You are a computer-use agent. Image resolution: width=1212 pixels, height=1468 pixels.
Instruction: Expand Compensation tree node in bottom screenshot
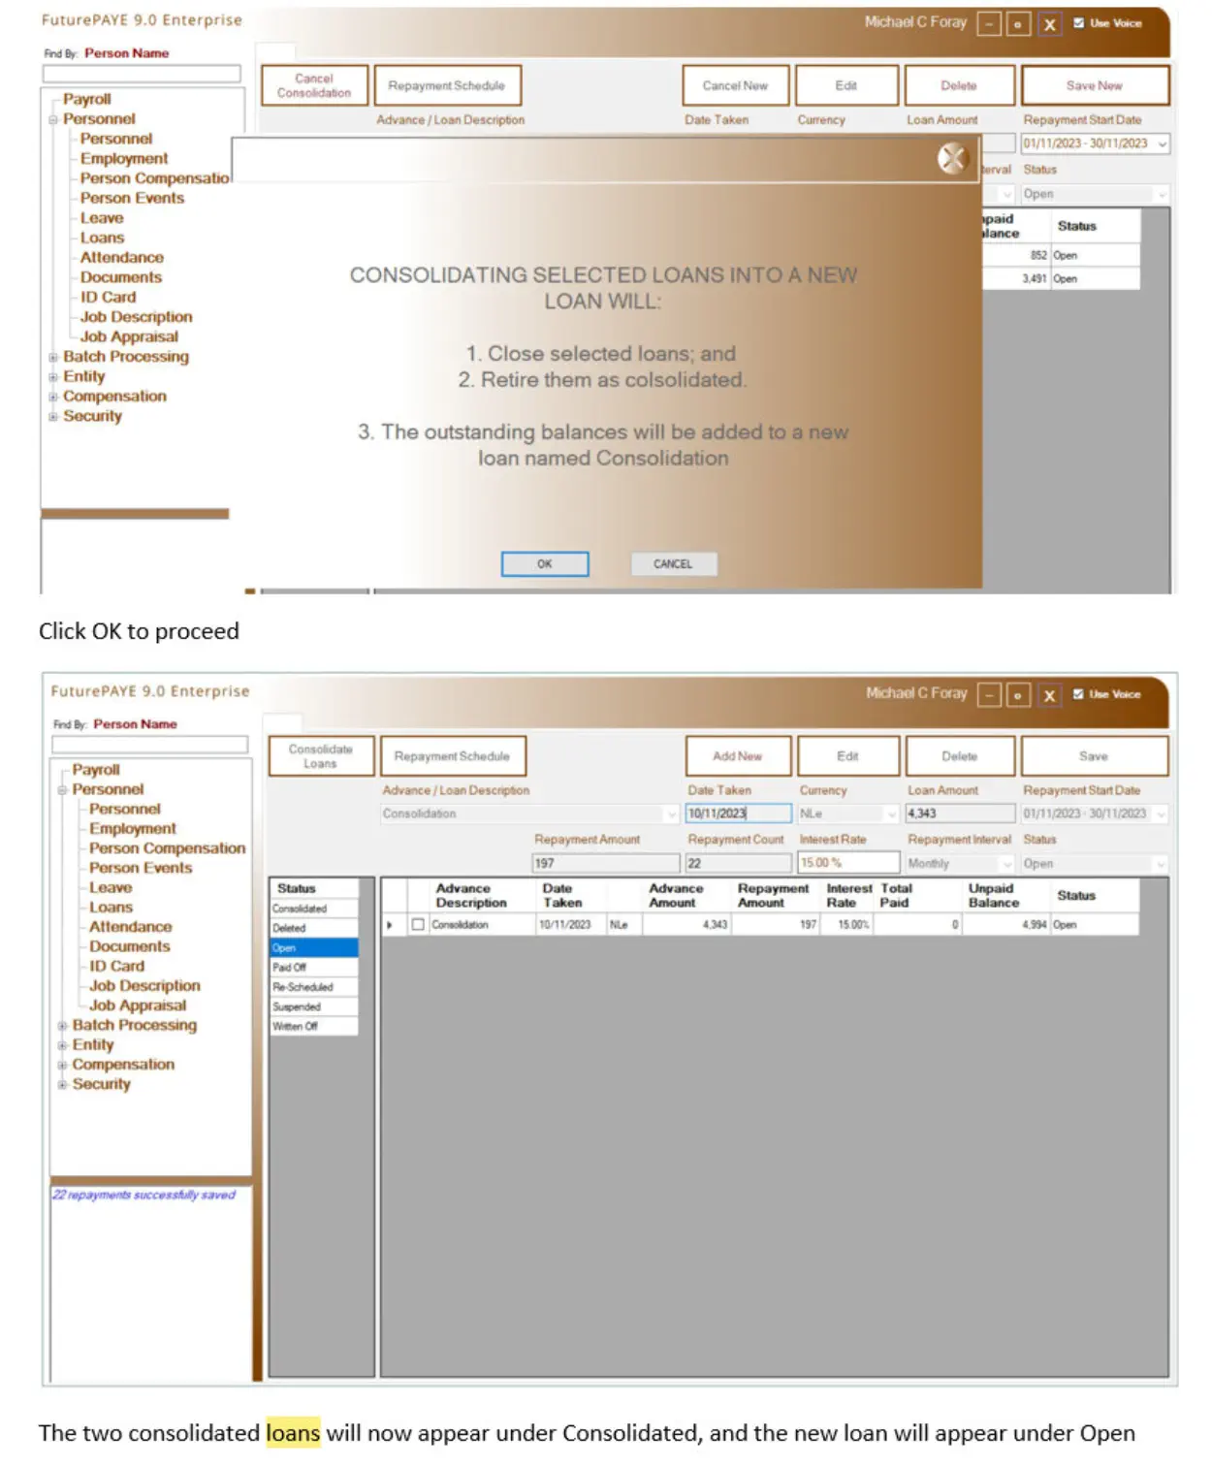pos(62,1065)
